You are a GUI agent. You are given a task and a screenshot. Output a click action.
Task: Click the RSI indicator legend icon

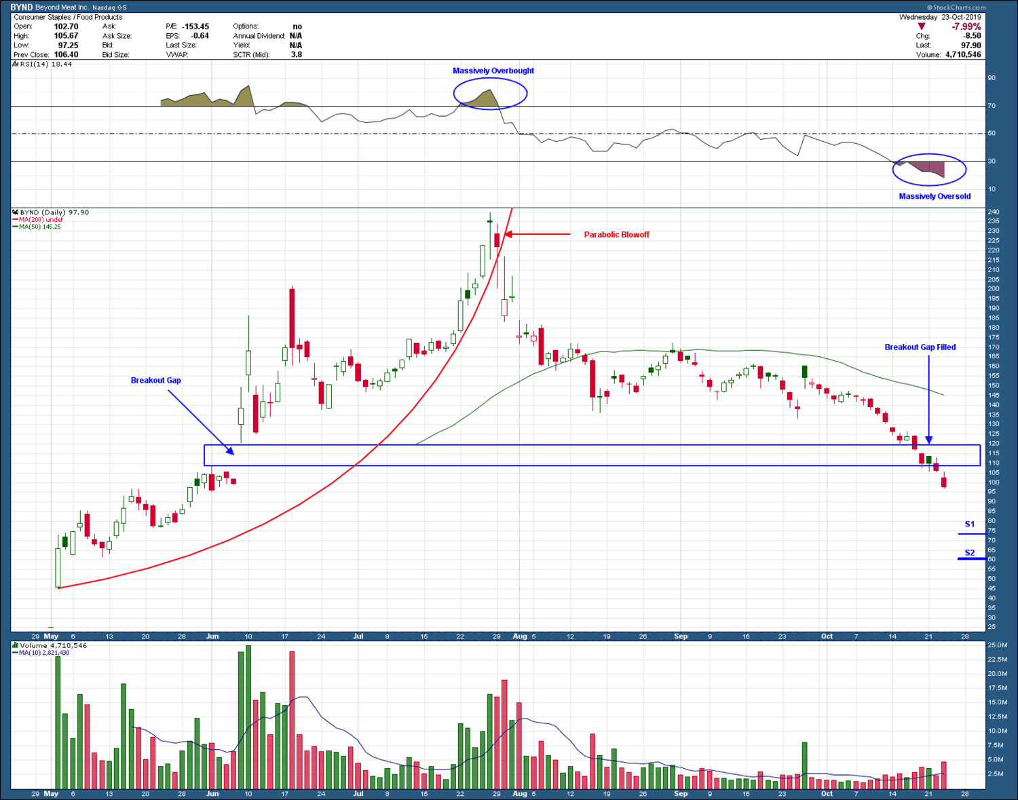(16, 64)
